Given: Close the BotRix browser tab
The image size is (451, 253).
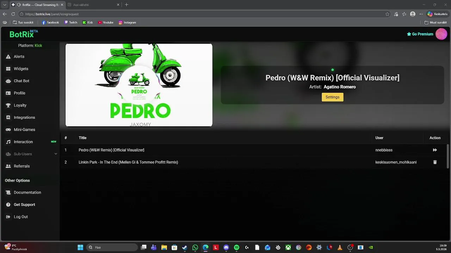Looking at the screenshot, I should 62,5.
